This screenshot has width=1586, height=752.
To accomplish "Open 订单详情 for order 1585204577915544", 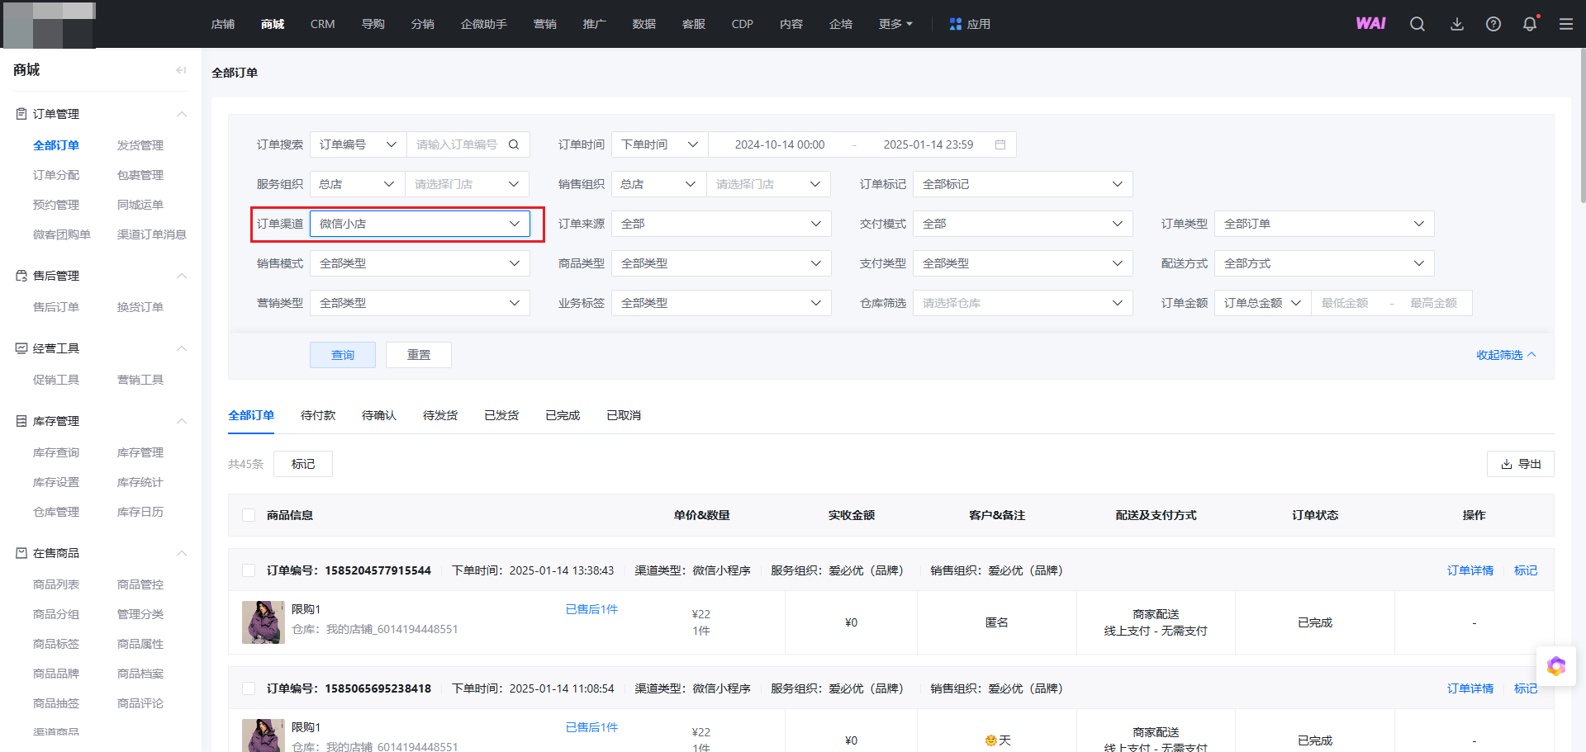I will coord(1470,570).
